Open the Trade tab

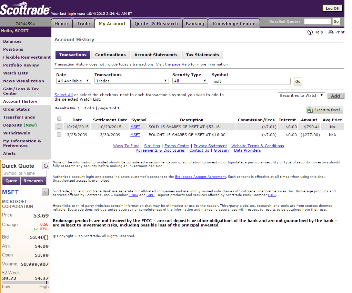pyautogui.click(x=83, y=23)
